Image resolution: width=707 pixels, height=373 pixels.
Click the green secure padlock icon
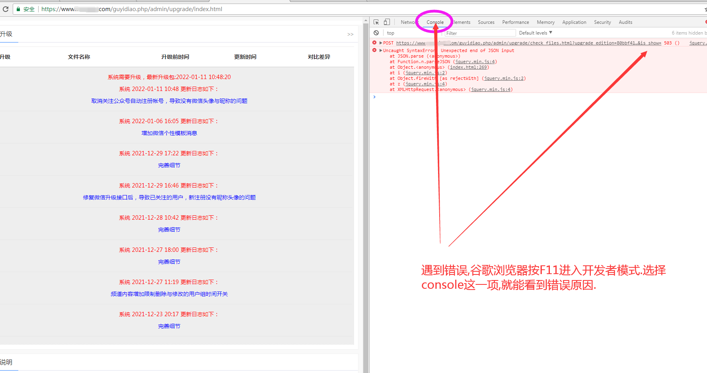(x=18, y=9)
